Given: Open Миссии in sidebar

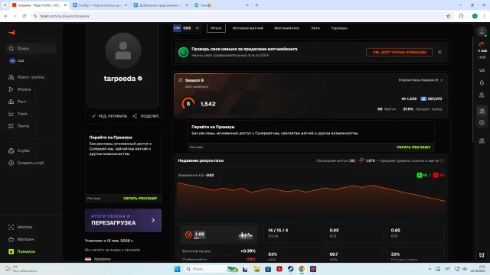Looking at the screenshot, I should 21,227.
